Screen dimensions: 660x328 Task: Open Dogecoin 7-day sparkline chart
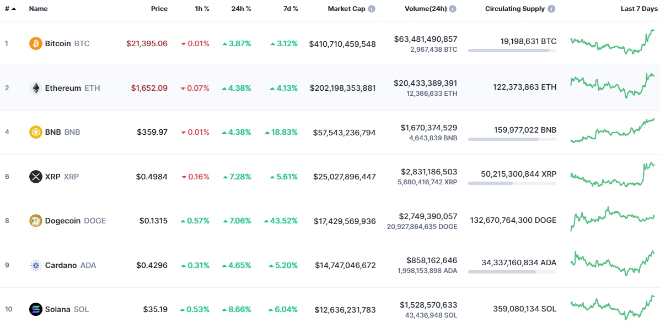coord(613,219)
